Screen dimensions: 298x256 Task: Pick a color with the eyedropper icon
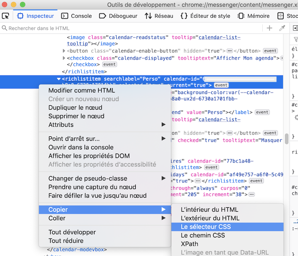point(282,28)
